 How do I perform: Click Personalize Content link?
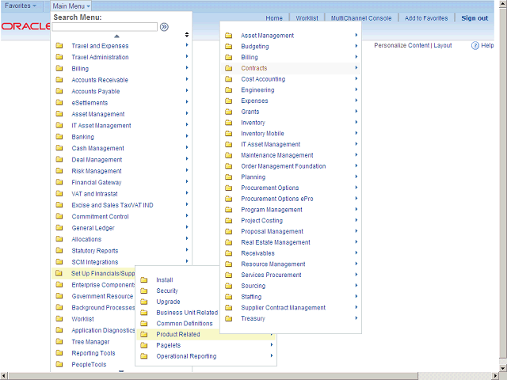pos(402,46)
